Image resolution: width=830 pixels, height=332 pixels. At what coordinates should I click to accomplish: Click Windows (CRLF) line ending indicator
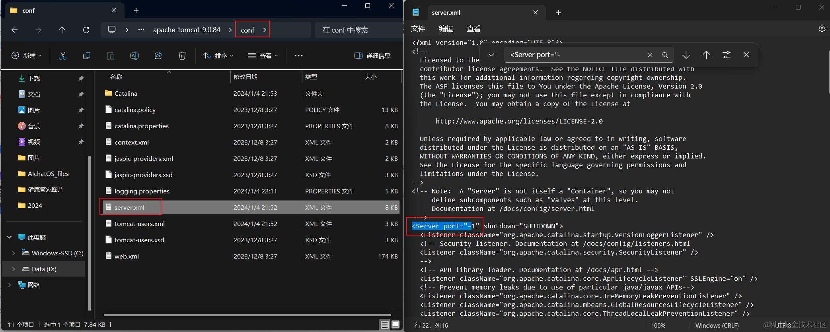point(717,326)
